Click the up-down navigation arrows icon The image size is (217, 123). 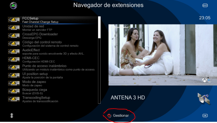coord(11,115)
